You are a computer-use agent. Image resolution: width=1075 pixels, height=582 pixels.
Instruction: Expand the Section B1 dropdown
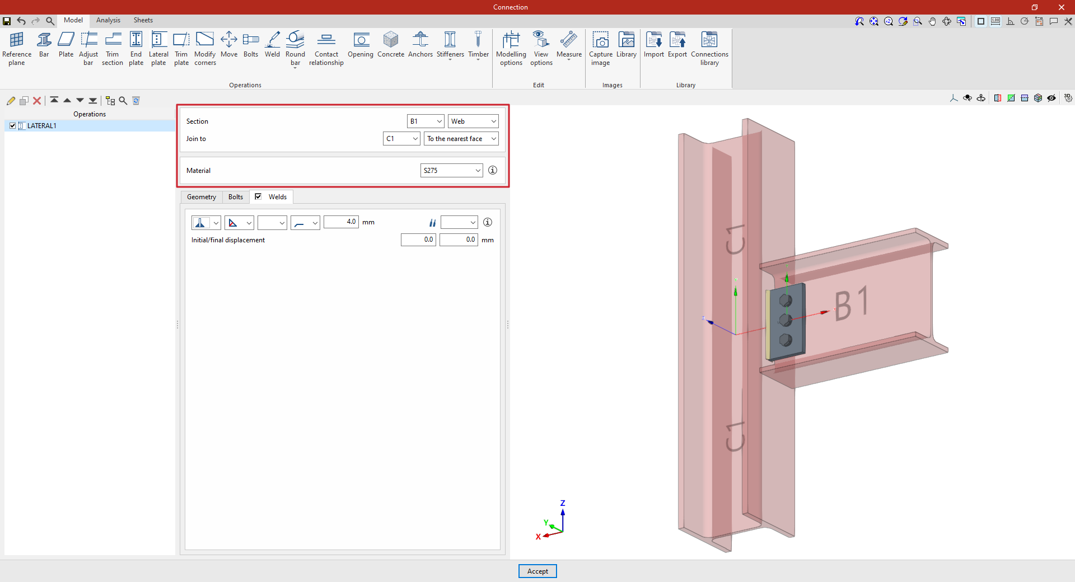coord(426,121)
